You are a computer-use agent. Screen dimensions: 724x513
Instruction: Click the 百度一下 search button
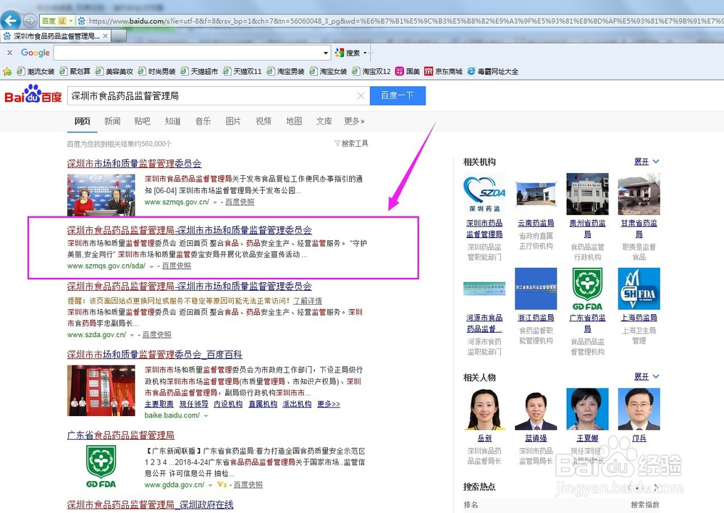pyautogui.click(x=397, y=96)
